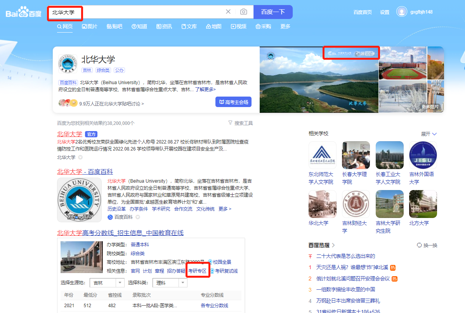
Task: Open 学术研究 sublink
Action: tap(161, 209)
